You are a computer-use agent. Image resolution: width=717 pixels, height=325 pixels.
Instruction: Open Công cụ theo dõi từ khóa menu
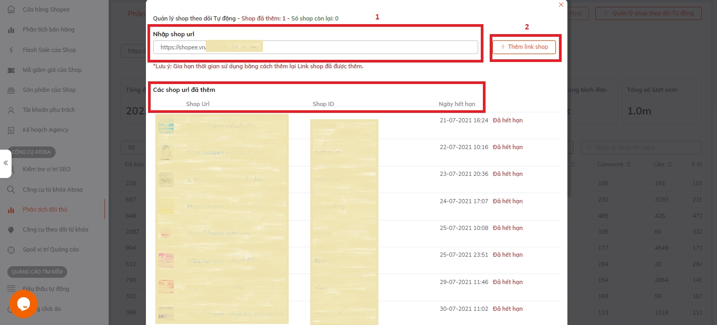[x=55, y=229]
